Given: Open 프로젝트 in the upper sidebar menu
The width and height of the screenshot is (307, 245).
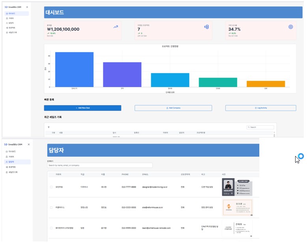Looking at the screenshot, I should (12, 28).
